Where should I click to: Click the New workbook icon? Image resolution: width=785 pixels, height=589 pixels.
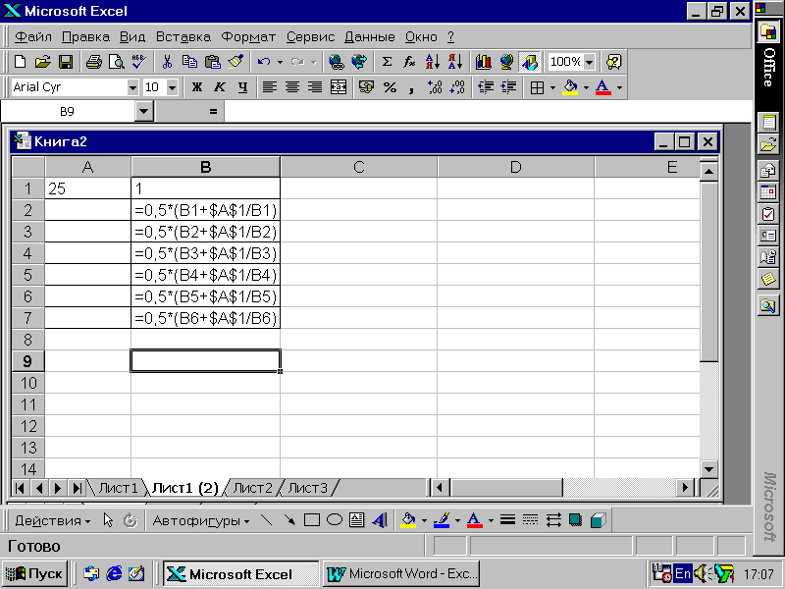click(x=20, y=62)
